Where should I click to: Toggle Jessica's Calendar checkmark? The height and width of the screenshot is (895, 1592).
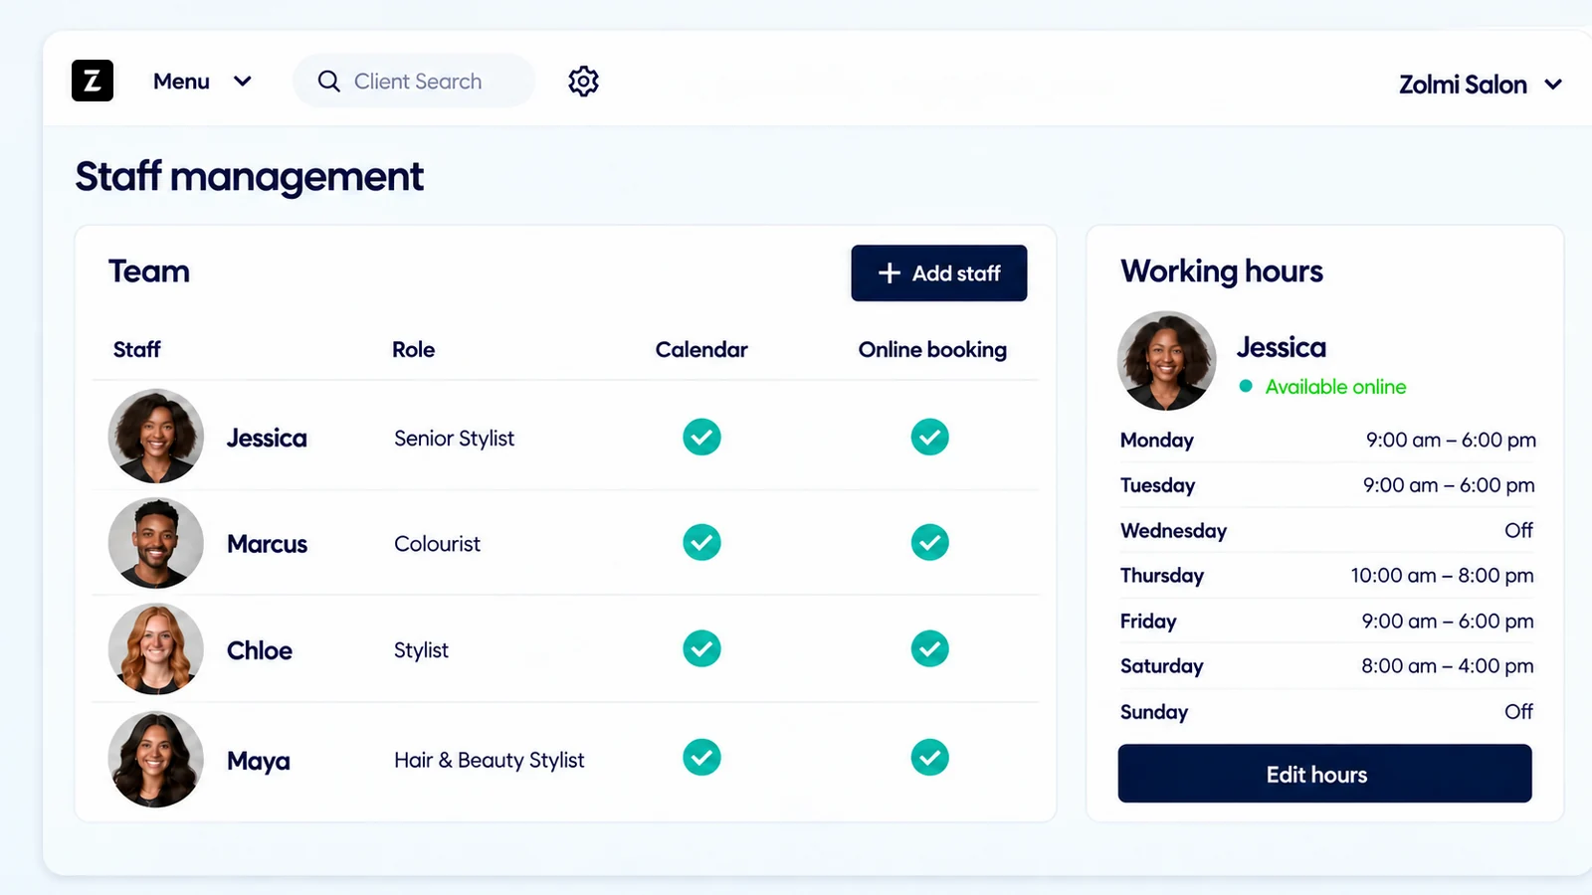(x=701, y=437)
